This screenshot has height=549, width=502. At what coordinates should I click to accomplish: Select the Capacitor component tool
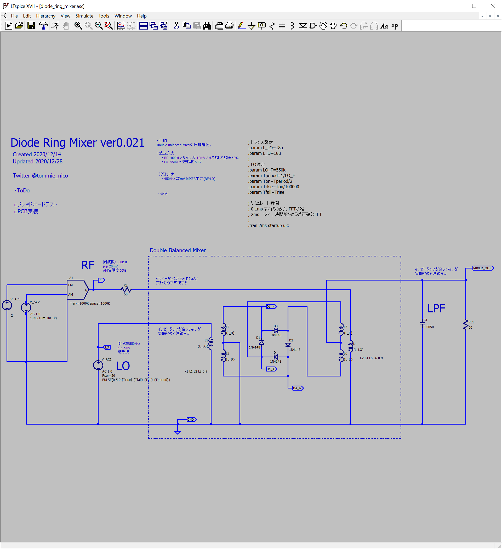(x=282, y=26)
